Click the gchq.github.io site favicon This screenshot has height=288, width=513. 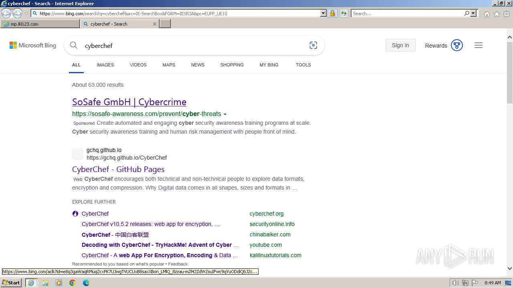tap(78, 154)
